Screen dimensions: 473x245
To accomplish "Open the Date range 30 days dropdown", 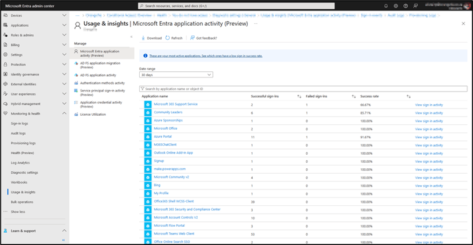I will pyautogui.click(x=176, y=75).
